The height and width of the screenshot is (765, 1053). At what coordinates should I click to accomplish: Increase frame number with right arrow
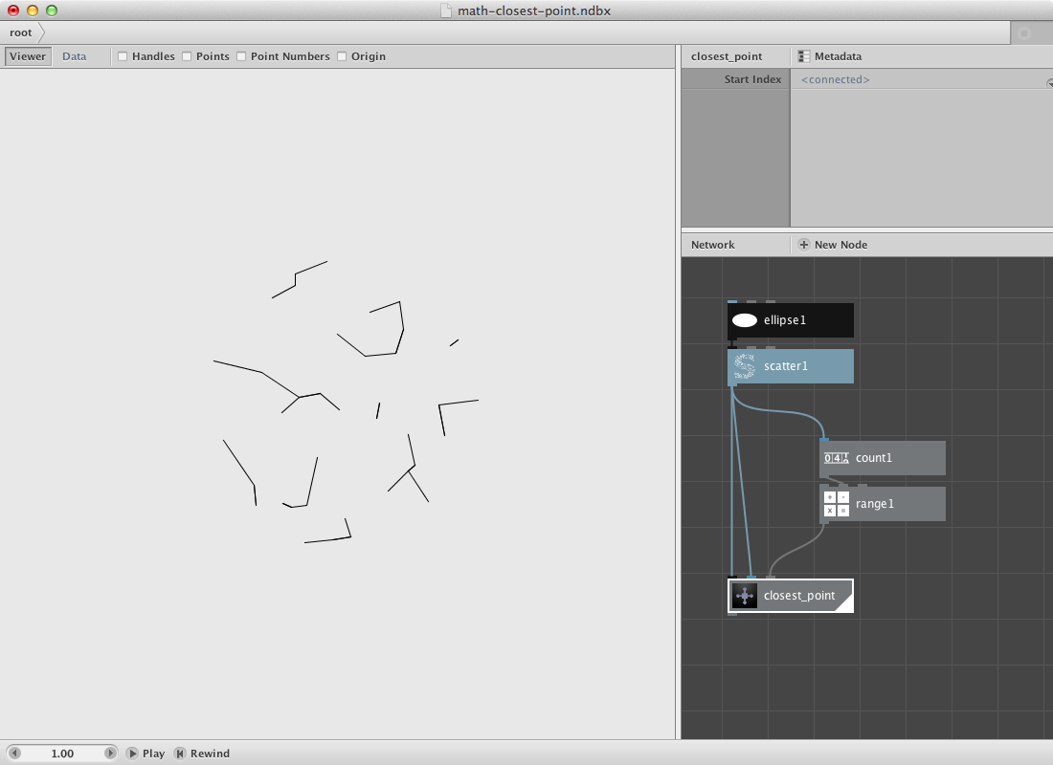pos(110,754)
